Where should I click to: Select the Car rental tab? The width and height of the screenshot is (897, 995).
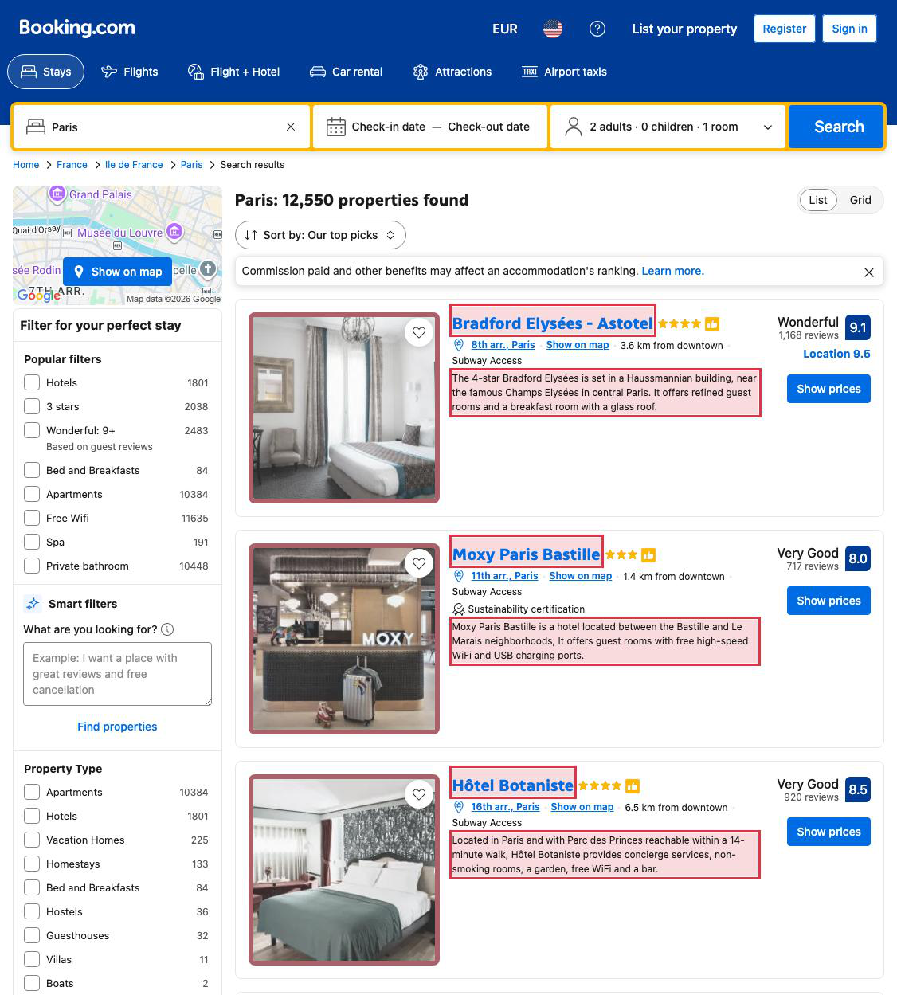coord(346,72)
